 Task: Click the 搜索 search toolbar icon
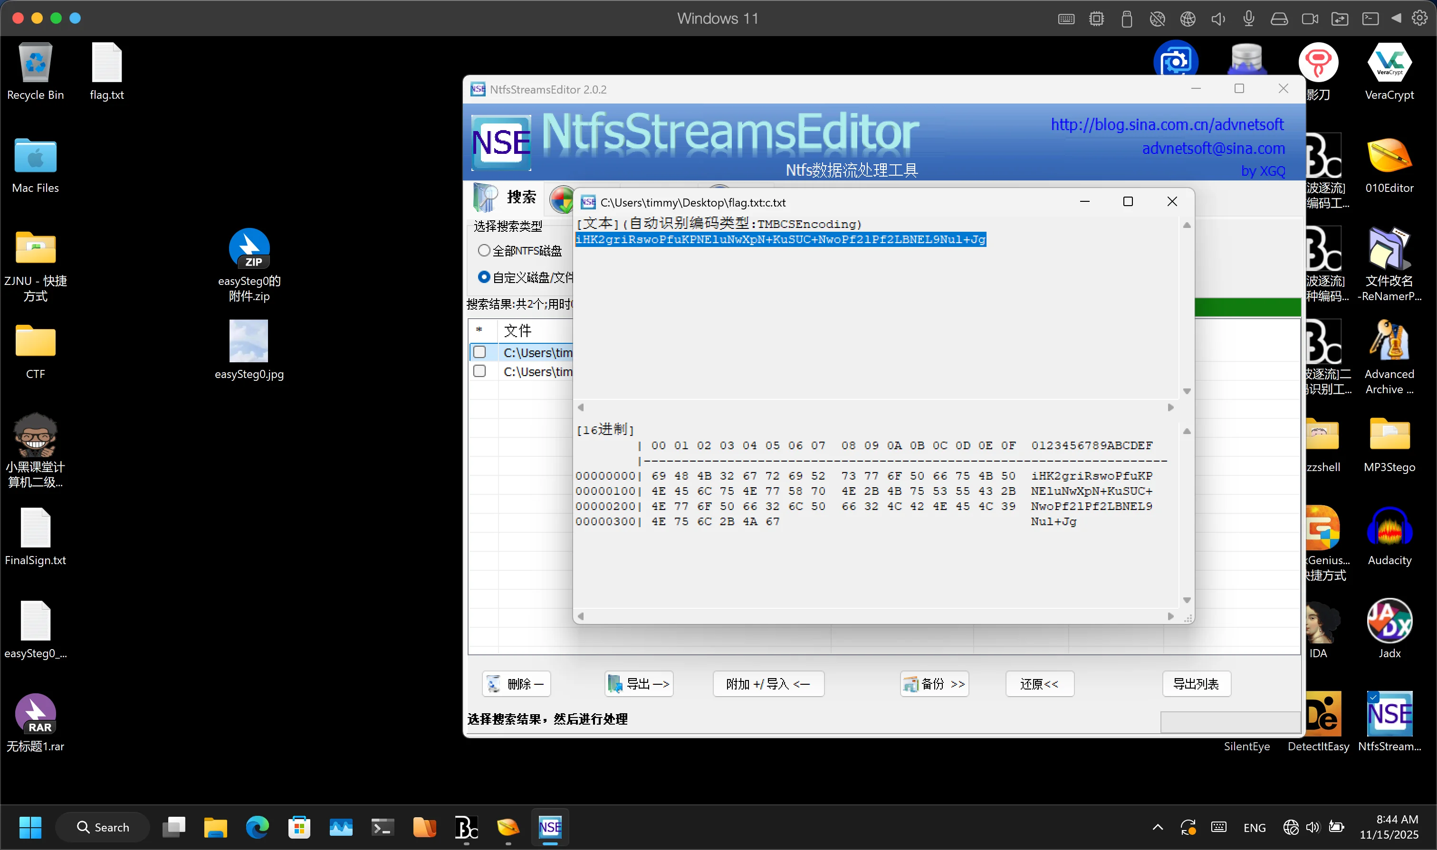click(x=487, y=198)
